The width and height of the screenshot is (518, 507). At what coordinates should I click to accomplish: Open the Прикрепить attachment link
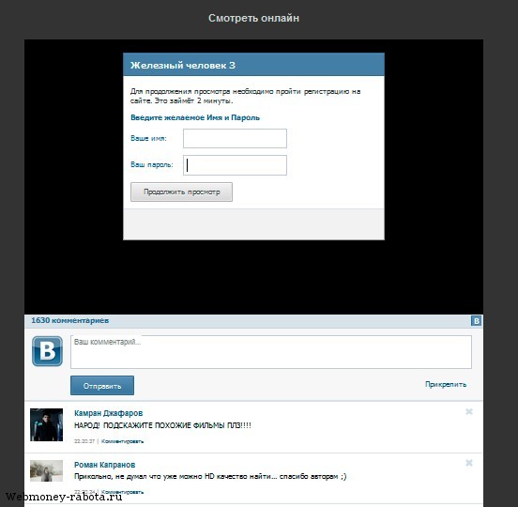pyautogui.click(x=446, y=384)
